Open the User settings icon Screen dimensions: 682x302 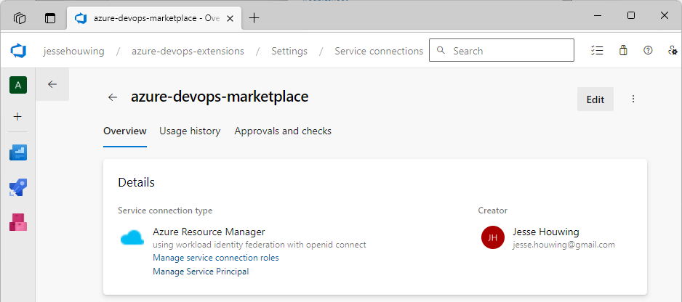[x=673, y=50]
